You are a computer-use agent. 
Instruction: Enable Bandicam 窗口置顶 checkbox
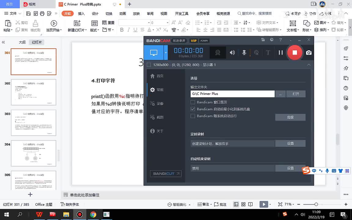point(193,102)
